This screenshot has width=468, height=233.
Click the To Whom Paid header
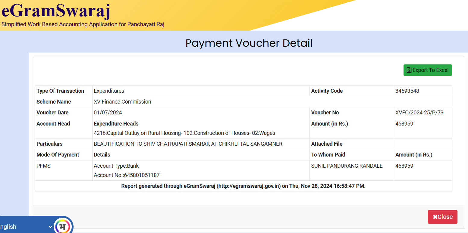(x=328, y=155)
